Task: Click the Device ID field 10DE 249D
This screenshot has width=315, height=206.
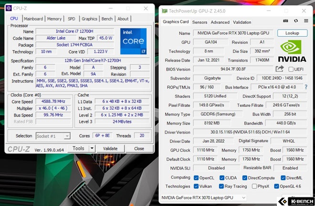Action: pyautogui.click(x=282, y=78)
